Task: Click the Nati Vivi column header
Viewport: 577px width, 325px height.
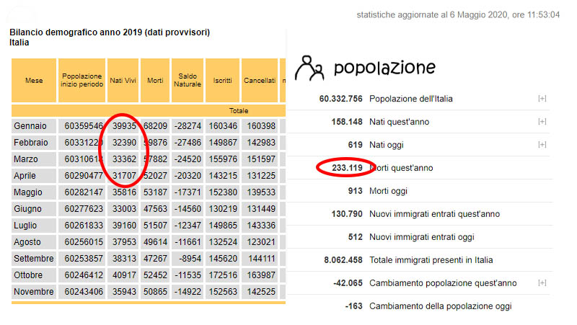Action: [x=124, y=80]
